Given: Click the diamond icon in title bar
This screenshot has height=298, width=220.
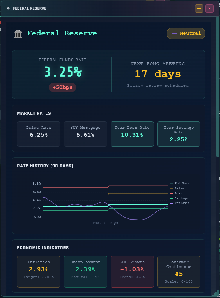Looking at the screenshot, I should (x=8, y=8).
